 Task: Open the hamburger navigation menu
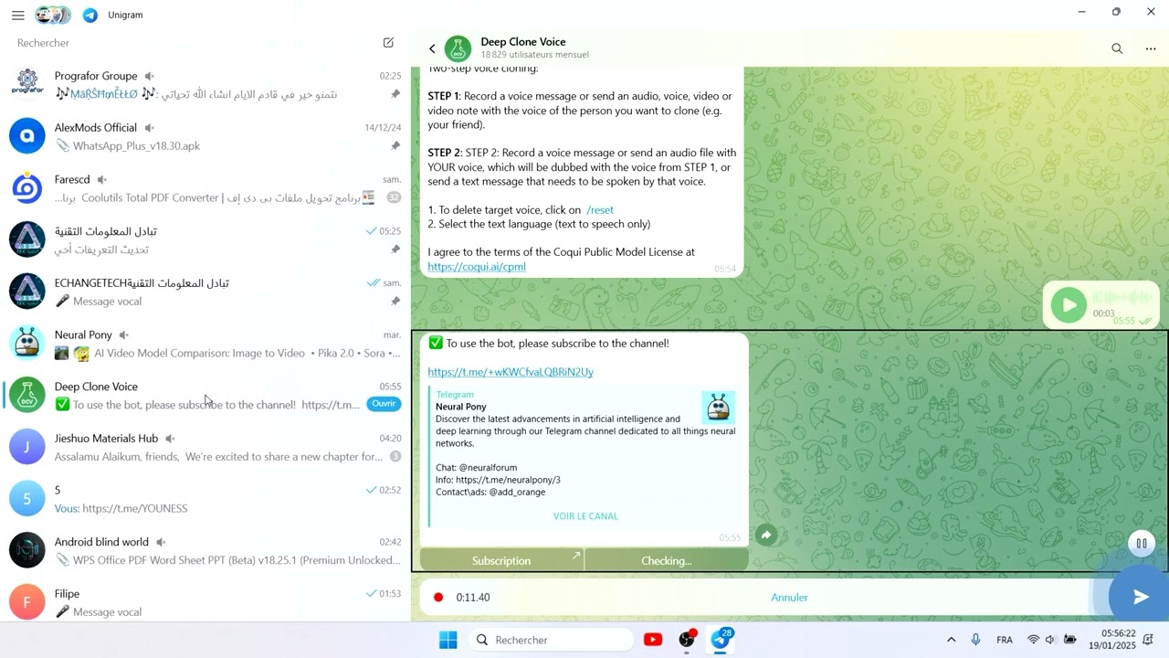point(18,16)
